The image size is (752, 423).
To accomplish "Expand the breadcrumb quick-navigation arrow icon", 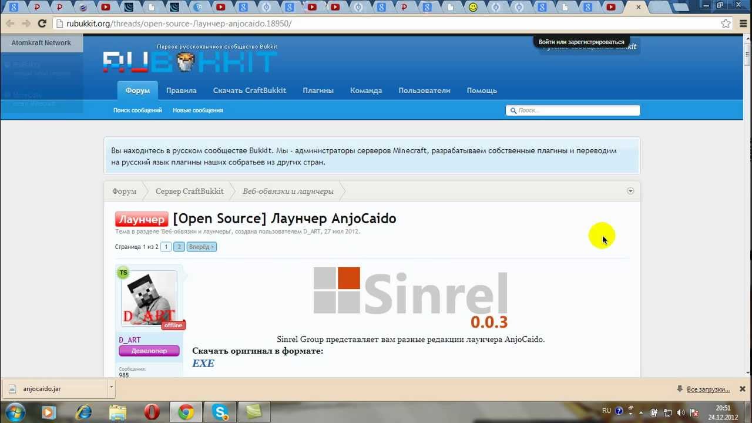I will coord(630,191).
